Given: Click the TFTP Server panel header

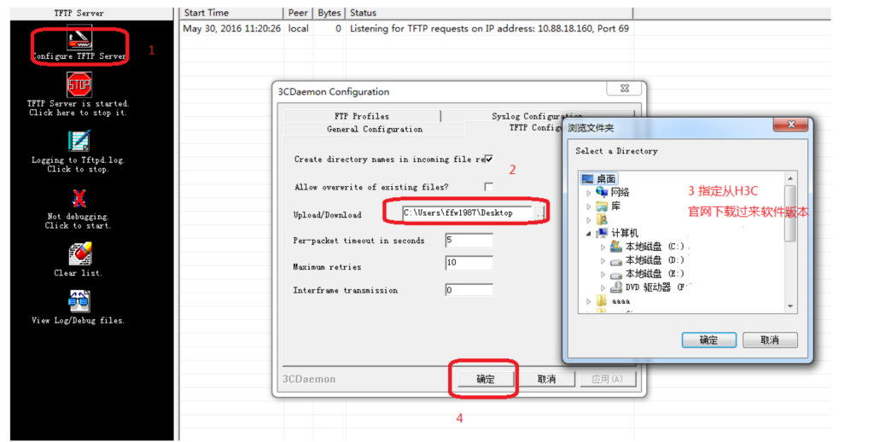Looking at the screenshot, I should (x=79, y=13).
